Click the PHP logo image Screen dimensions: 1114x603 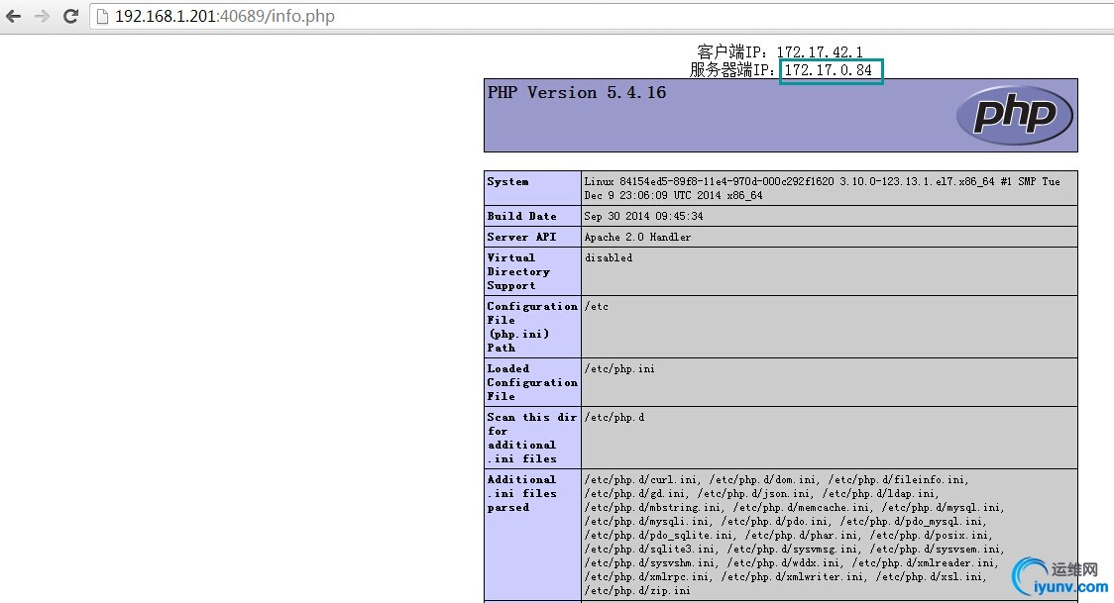pos(1015,115)
